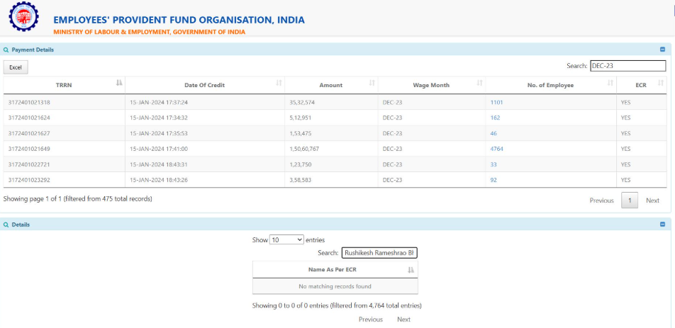
Task: Sort by Date Of Credit column
Action: coord(279,84)
